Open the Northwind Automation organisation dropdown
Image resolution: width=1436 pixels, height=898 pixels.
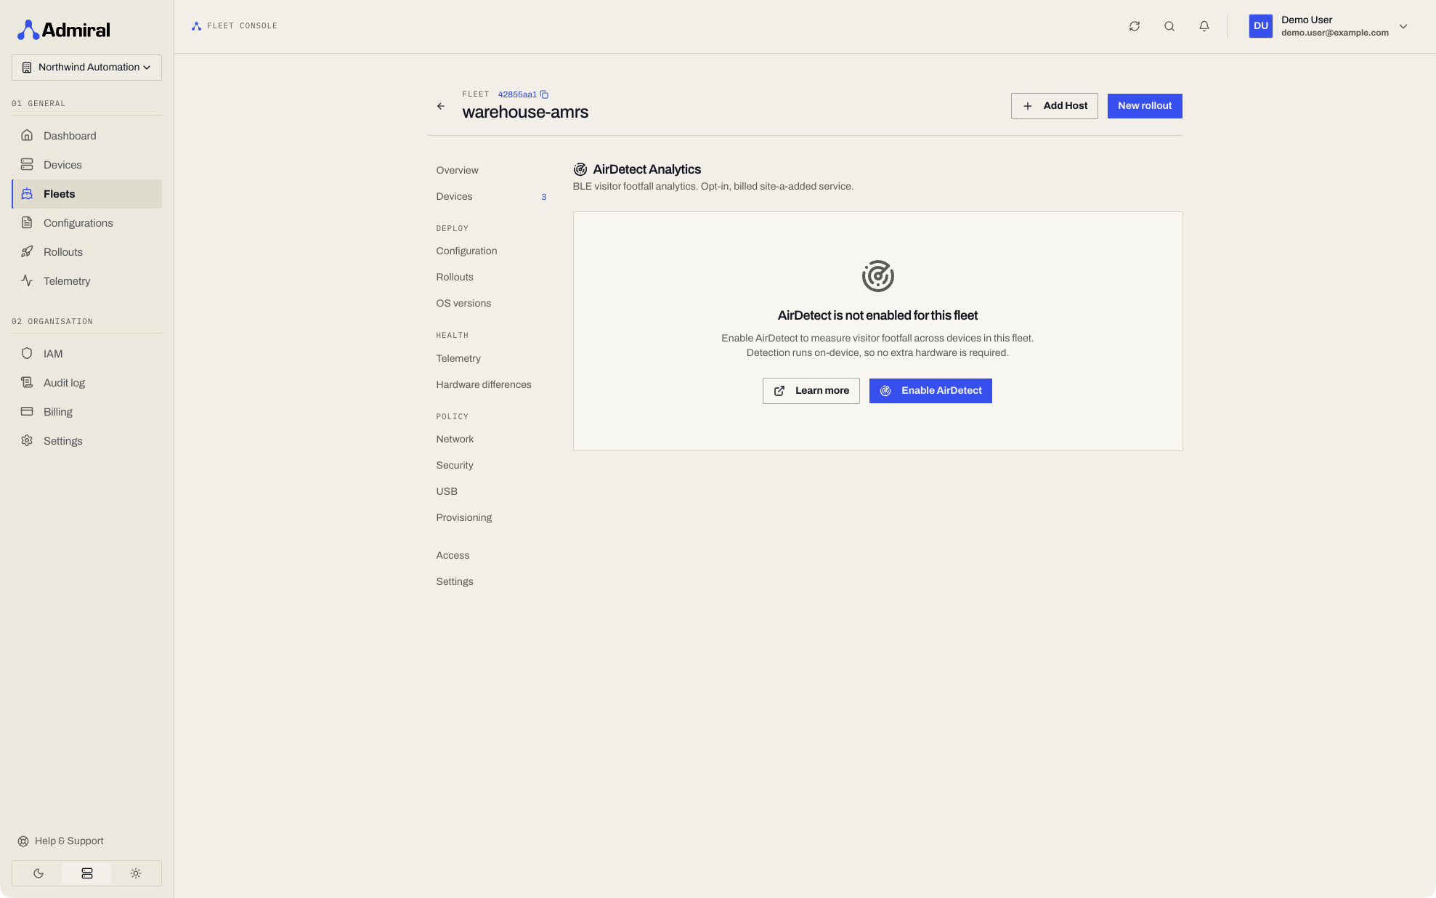coord(86,68)
